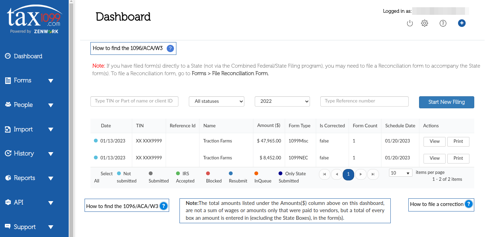The width and height of the screenshot is (486, 237).
Task: Expand the Import menu arrow
Action: pos(51,130)
